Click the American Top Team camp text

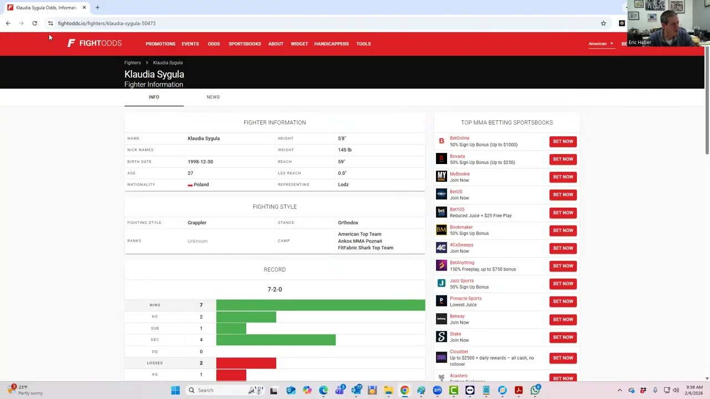359,234
